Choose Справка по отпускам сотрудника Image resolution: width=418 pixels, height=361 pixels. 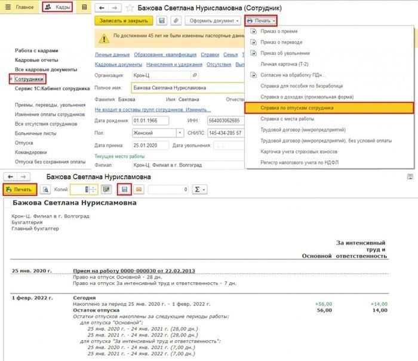[329, 108]
